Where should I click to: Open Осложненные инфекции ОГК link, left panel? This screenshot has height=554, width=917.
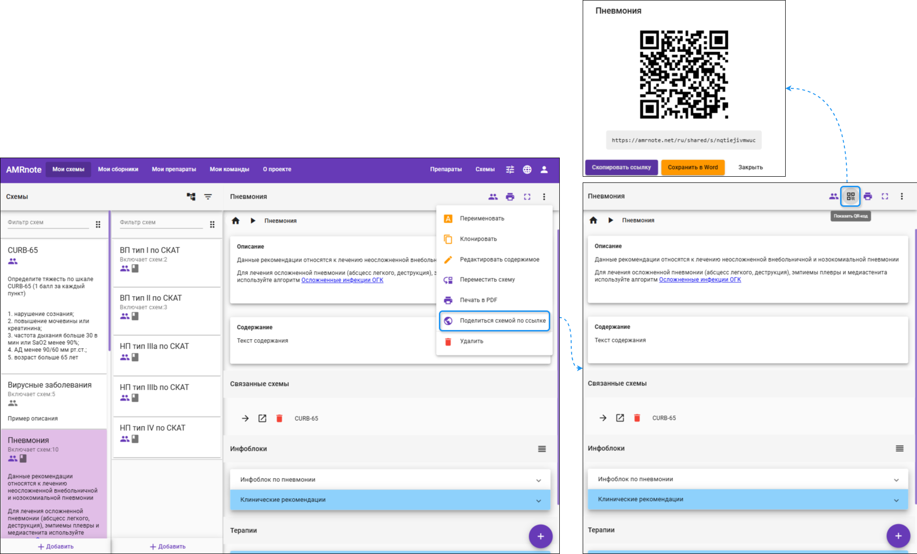point(342,280)
